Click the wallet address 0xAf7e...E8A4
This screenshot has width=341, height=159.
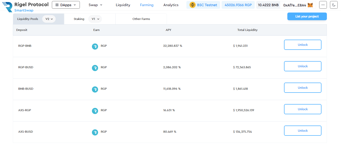coord(295,5)
